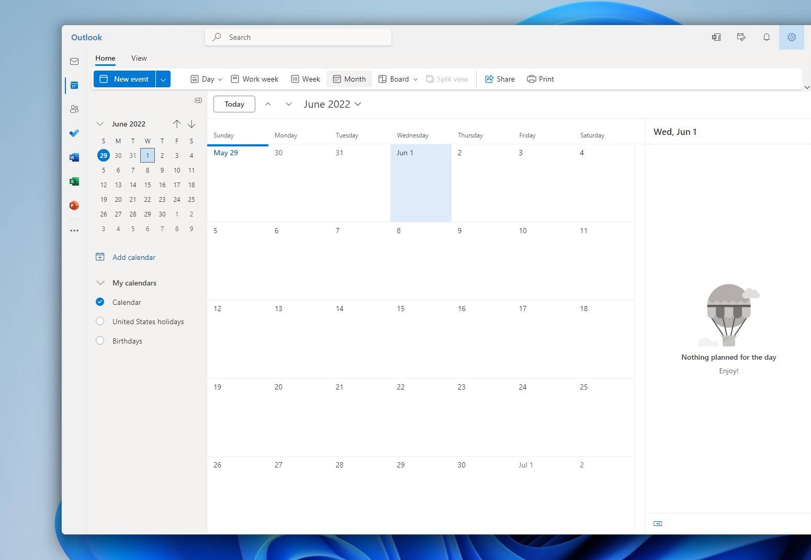Open more apps via the ellipsis icon

(74, 230)
